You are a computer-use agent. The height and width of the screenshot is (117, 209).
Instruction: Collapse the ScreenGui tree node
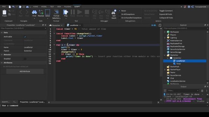pyautogui.click(x=168, y=58)
